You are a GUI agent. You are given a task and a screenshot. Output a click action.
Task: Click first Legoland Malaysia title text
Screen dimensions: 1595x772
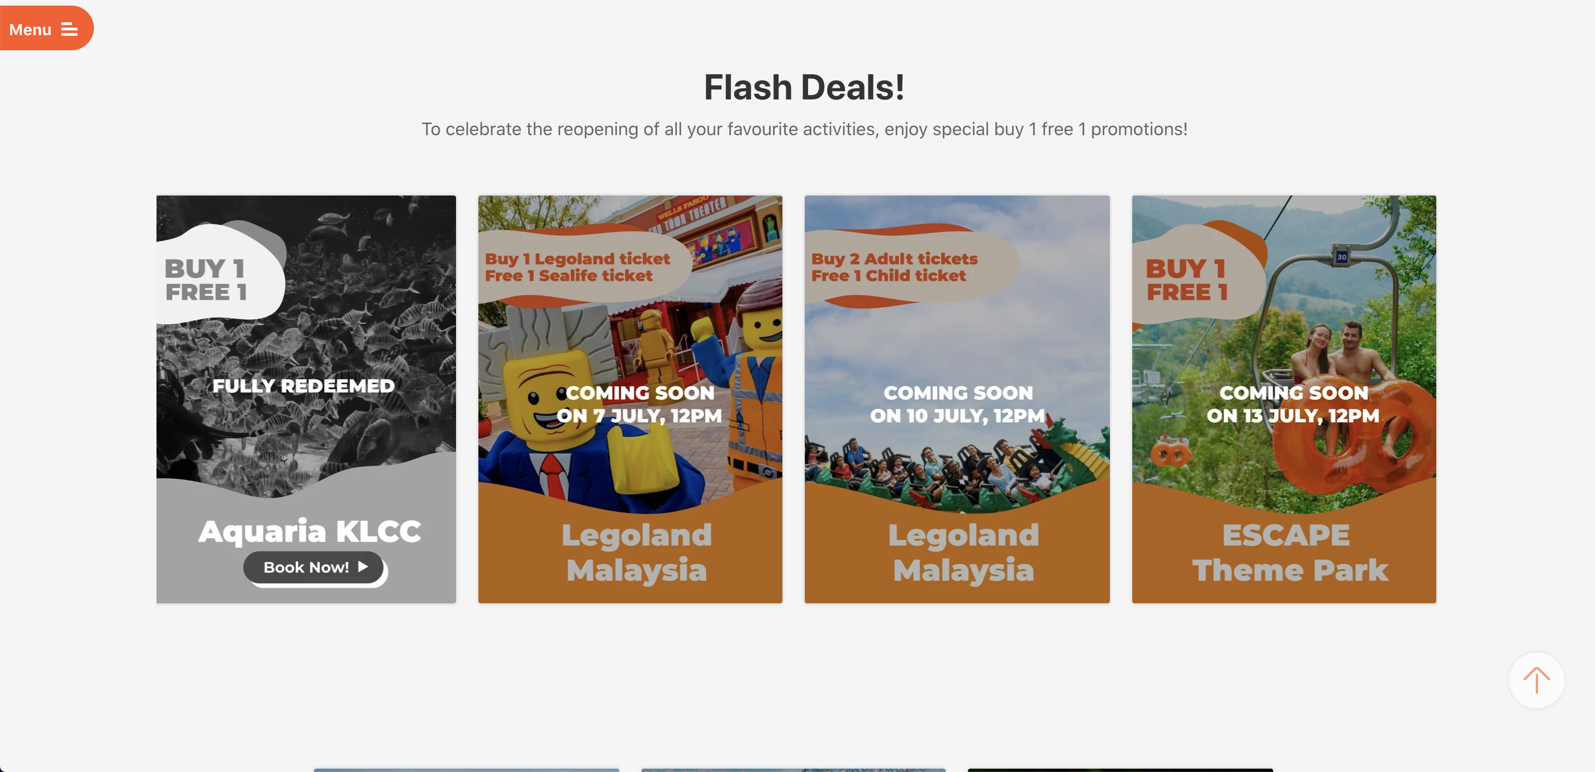637,552
